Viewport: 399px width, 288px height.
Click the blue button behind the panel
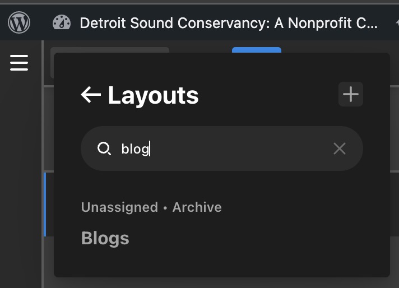point(256,50)
